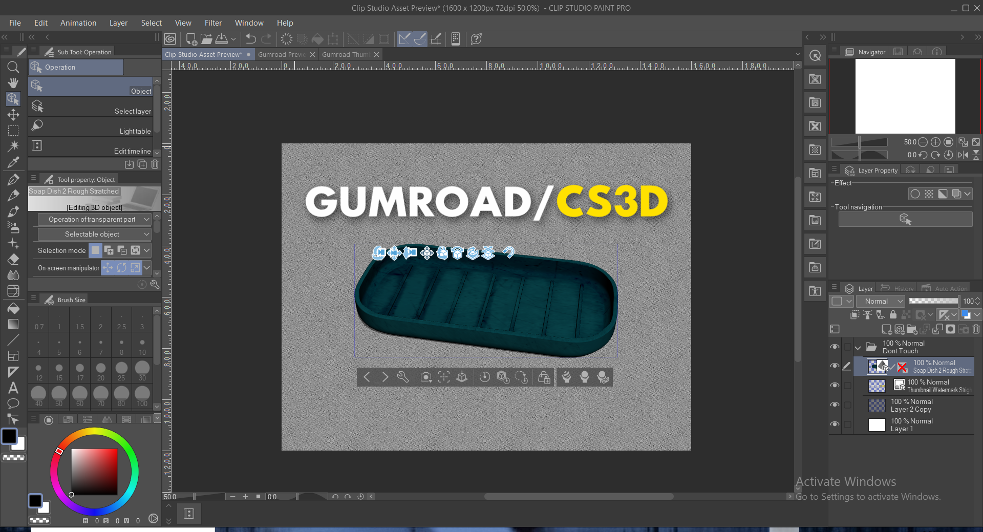The height and width of the screenshot is (532, 983).
Task: Delete the layer using the trash icon in Layer panel
Action: [x=976, y=329]
